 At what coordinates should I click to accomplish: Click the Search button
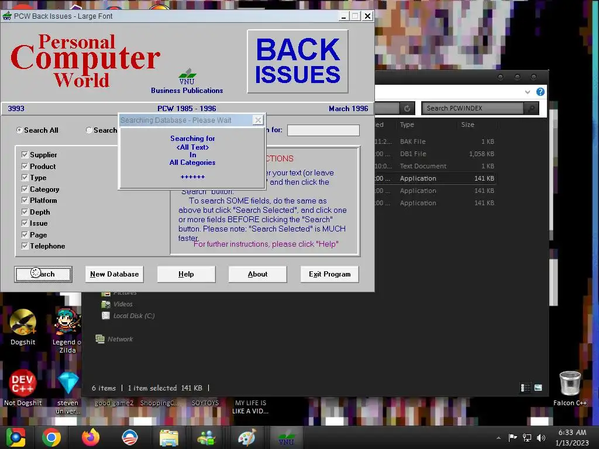[x=43, y=274]
